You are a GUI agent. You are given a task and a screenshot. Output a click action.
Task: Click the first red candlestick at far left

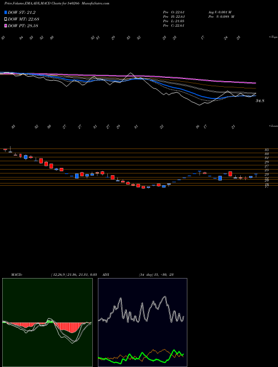5,150
